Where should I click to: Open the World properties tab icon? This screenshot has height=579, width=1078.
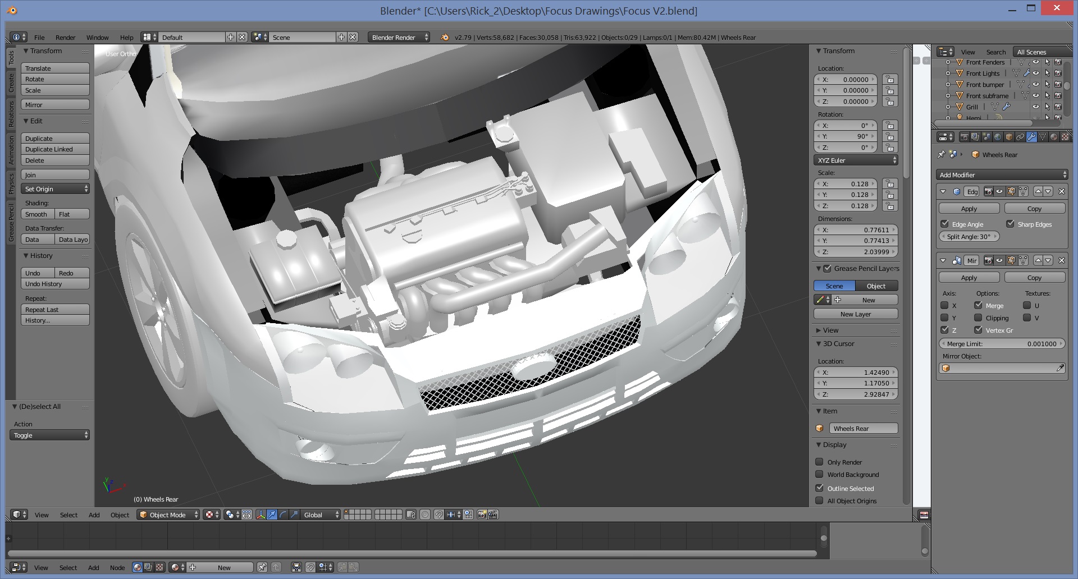click(998, 137)
